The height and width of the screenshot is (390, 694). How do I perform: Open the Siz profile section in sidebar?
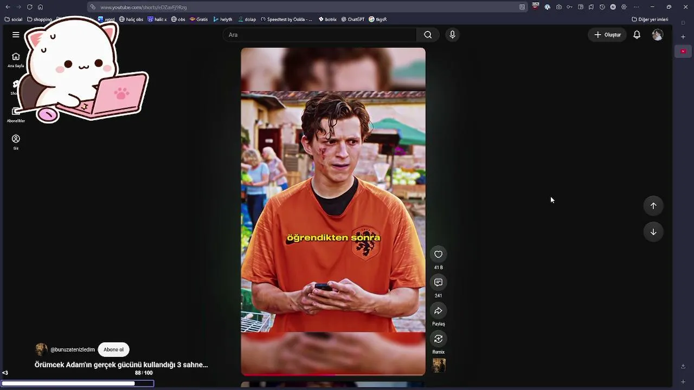click(x=16, y=142)
